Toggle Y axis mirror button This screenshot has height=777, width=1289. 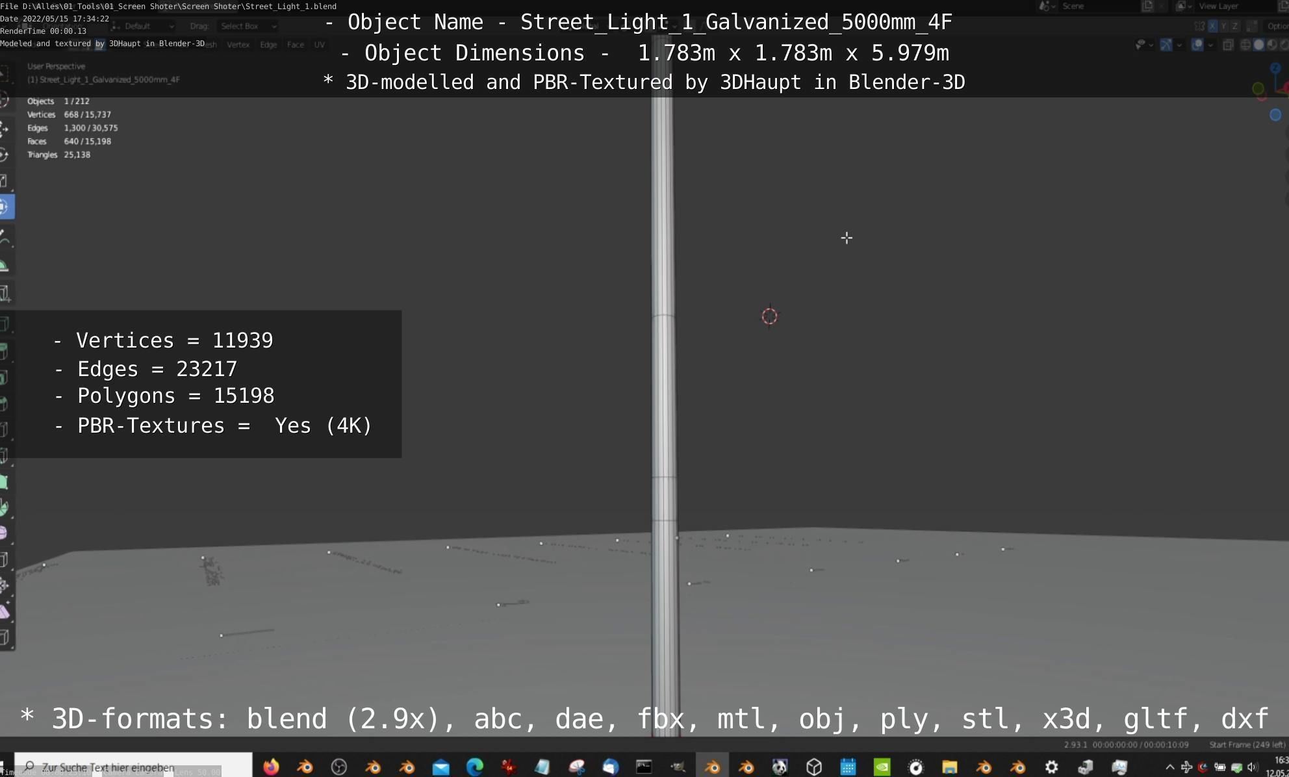coord(1223,26)
